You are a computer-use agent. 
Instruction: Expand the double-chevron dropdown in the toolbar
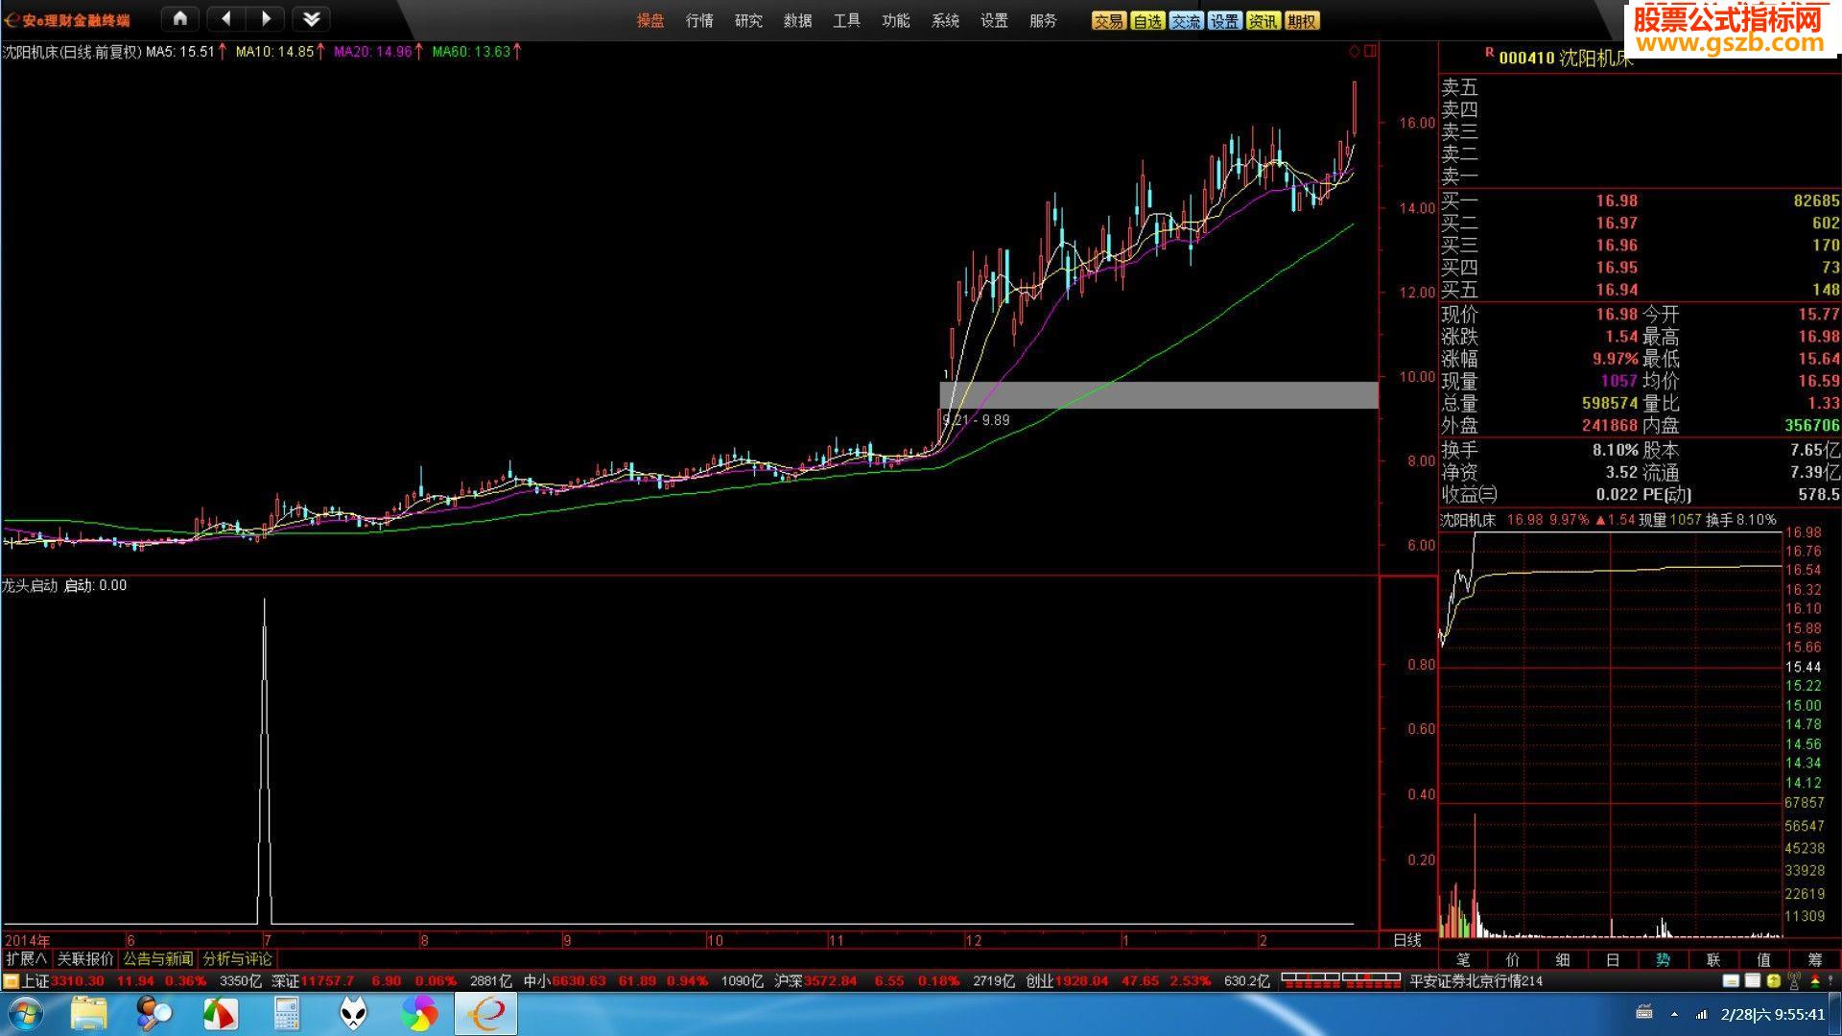pos(311,18)
